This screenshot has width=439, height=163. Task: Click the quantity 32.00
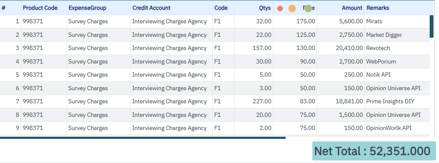tap(264, 22)
